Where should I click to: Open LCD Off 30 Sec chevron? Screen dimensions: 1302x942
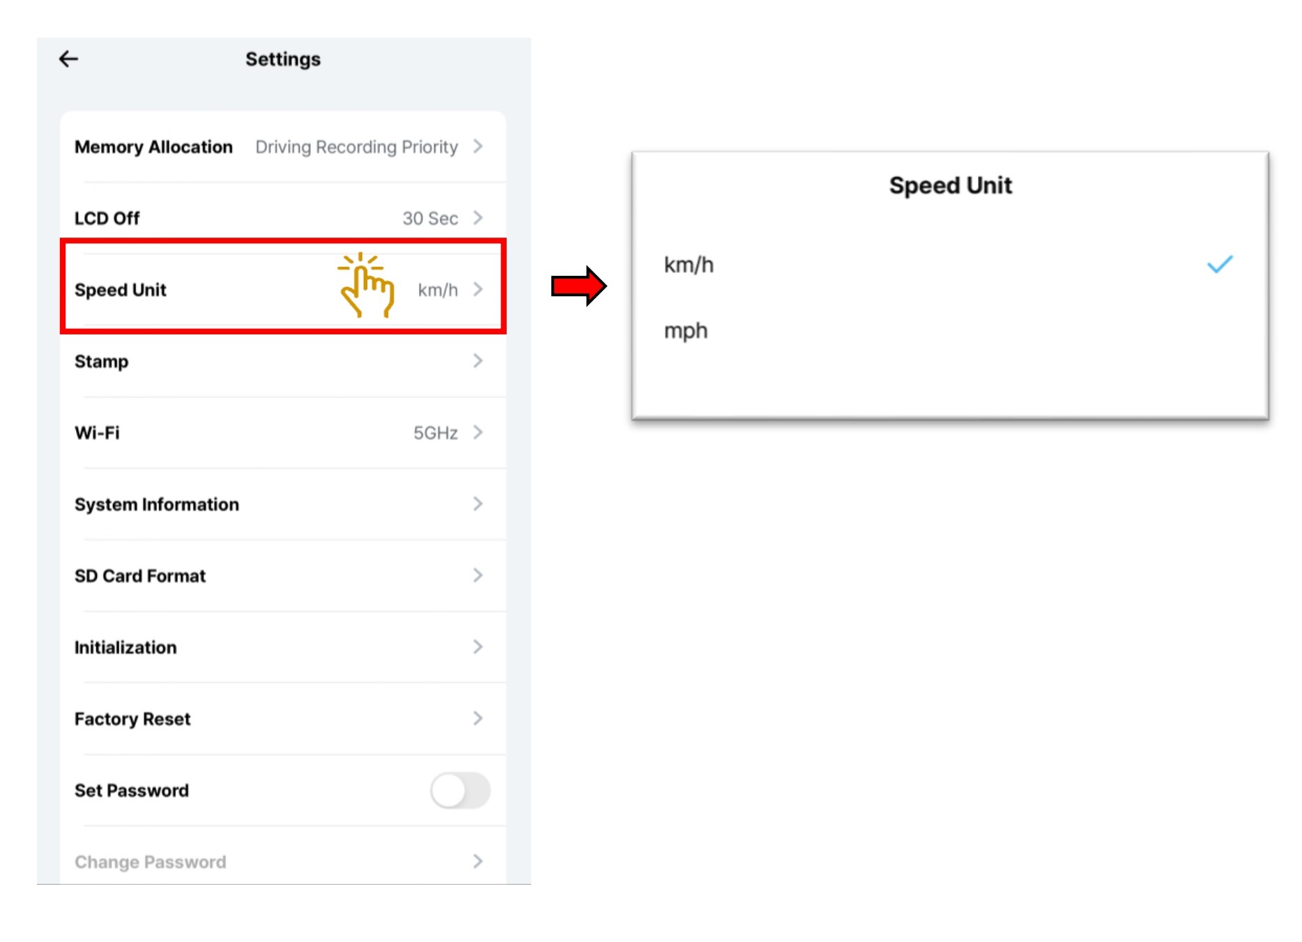478,218
